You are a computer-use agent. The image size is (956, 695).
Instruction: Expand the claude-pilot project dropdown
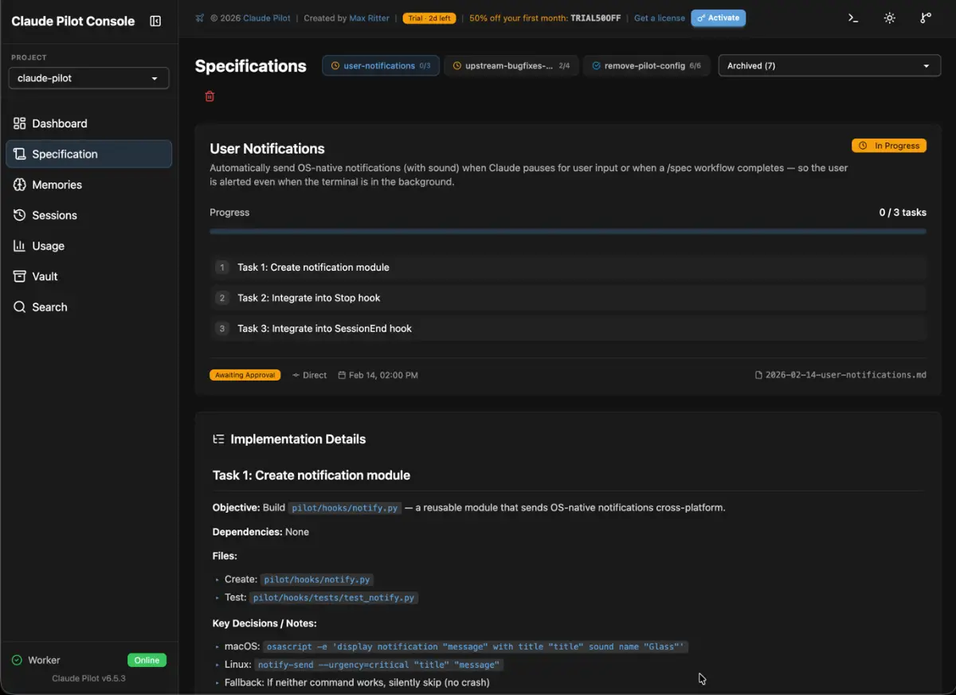pos(88,78)
